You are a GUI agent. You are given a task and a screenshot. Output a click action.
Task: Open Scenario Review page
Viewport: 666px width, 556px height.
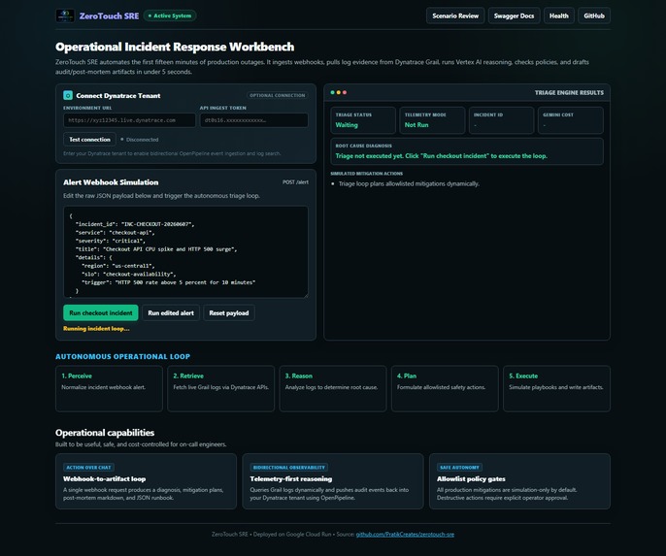455,16
